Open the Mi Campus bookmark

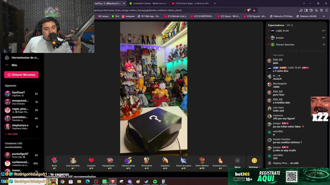[x=102, y=16]
